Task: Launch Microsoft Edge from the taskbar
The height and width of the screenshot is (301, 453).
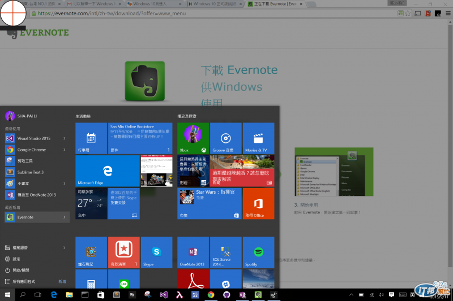Action: click(x=54, y=295)
